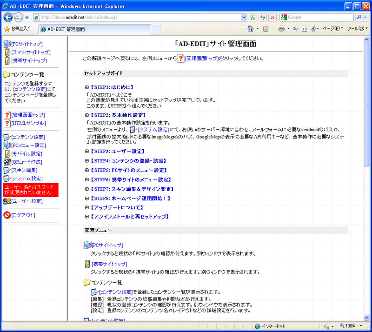Click the question mark icon beside 管理画面トップ in sidebar
The width and height of the screenshot is (372, 332).
[7, 115]
